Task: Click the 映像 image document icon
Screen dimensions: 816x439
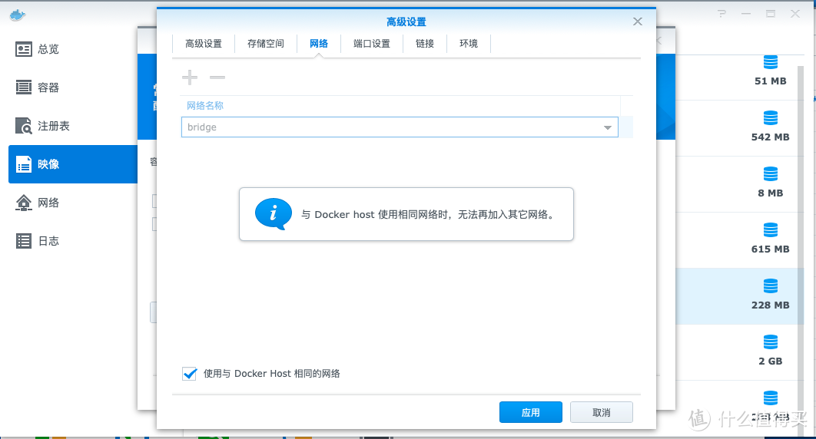Action: [23, 164]
